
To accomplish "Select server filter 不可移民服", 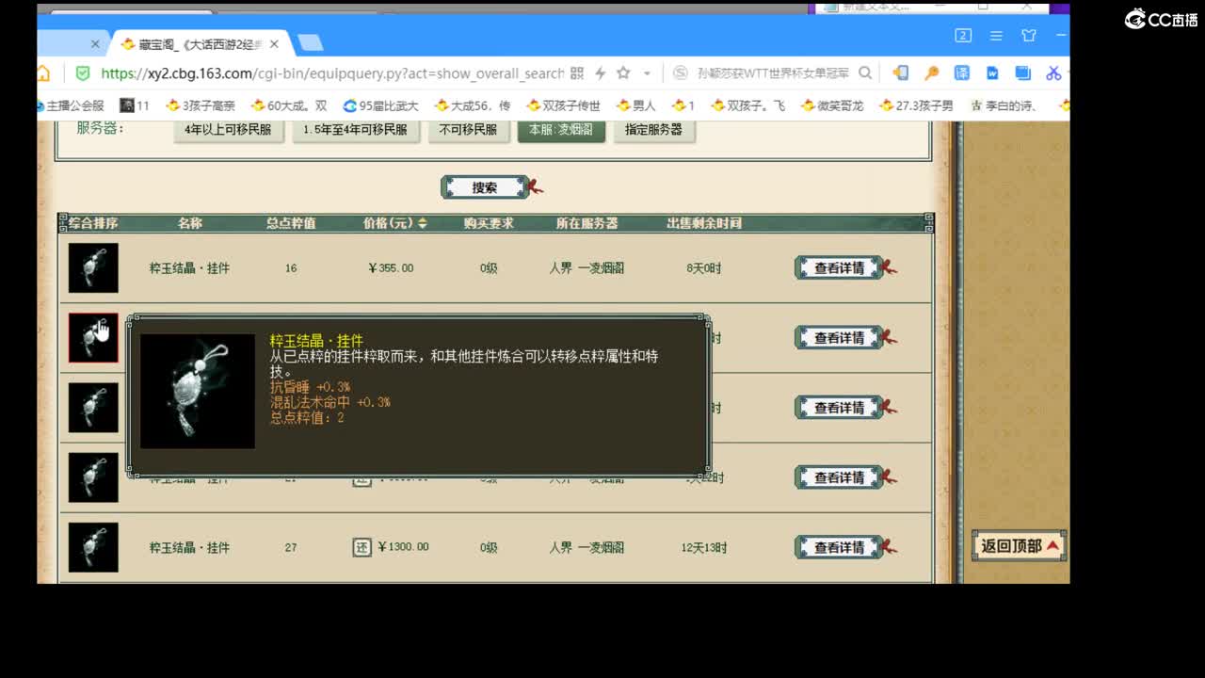I will click(468, 130).
